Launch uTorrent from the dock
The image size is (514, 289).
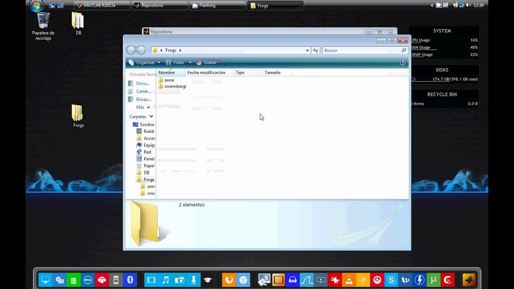coord(433,280)
